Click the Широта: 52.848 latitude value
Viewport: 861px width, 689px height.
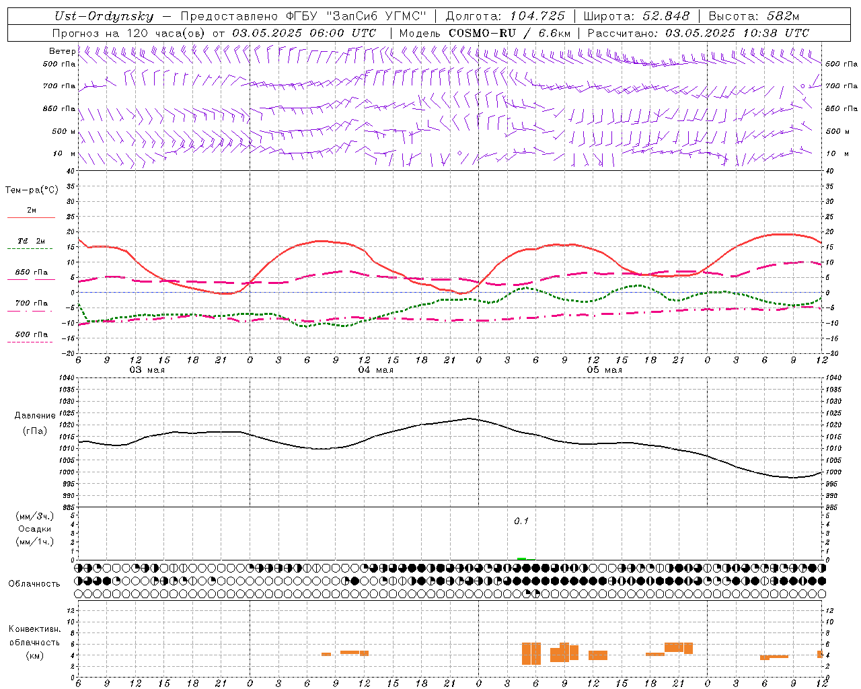click(636, 16)
